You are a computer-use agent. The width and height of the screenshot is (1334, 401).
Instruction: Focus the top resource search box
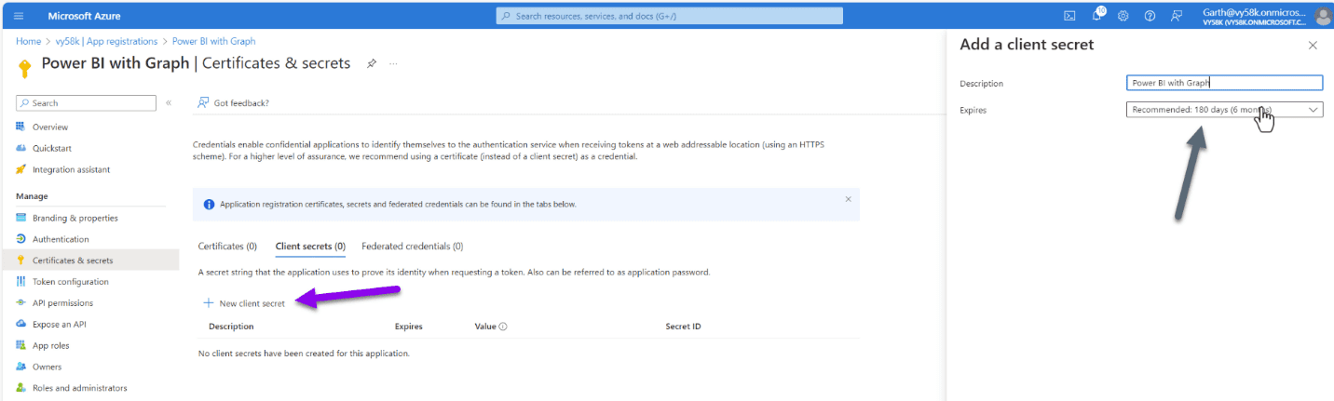point(669,16)
